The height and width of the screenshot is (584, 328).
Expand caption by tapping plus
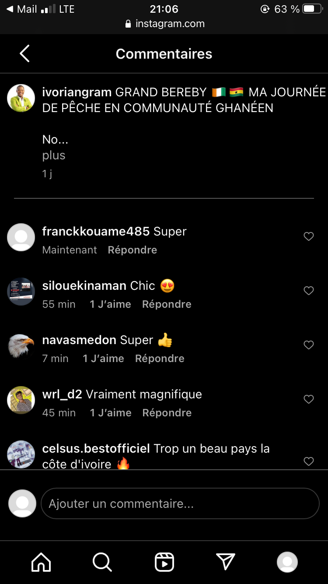54,155
